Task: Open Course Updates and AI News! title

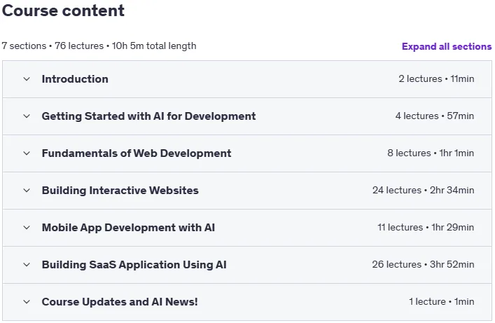Action: tap(120, 302)
